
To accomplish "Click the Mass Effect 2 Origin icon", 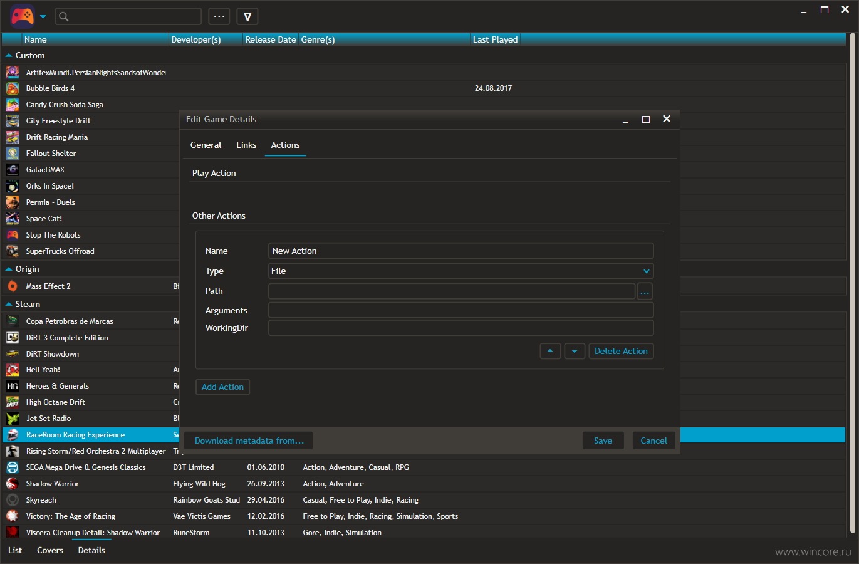I will [x=13, y=286].
